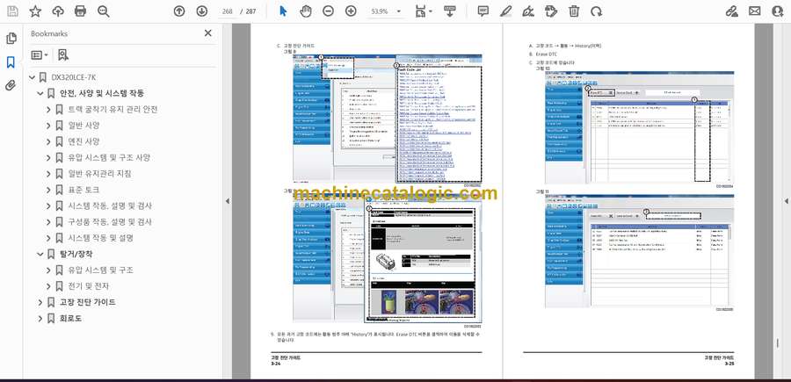
Task: Open the share with others person icon
Action: (x=778, y=11)
